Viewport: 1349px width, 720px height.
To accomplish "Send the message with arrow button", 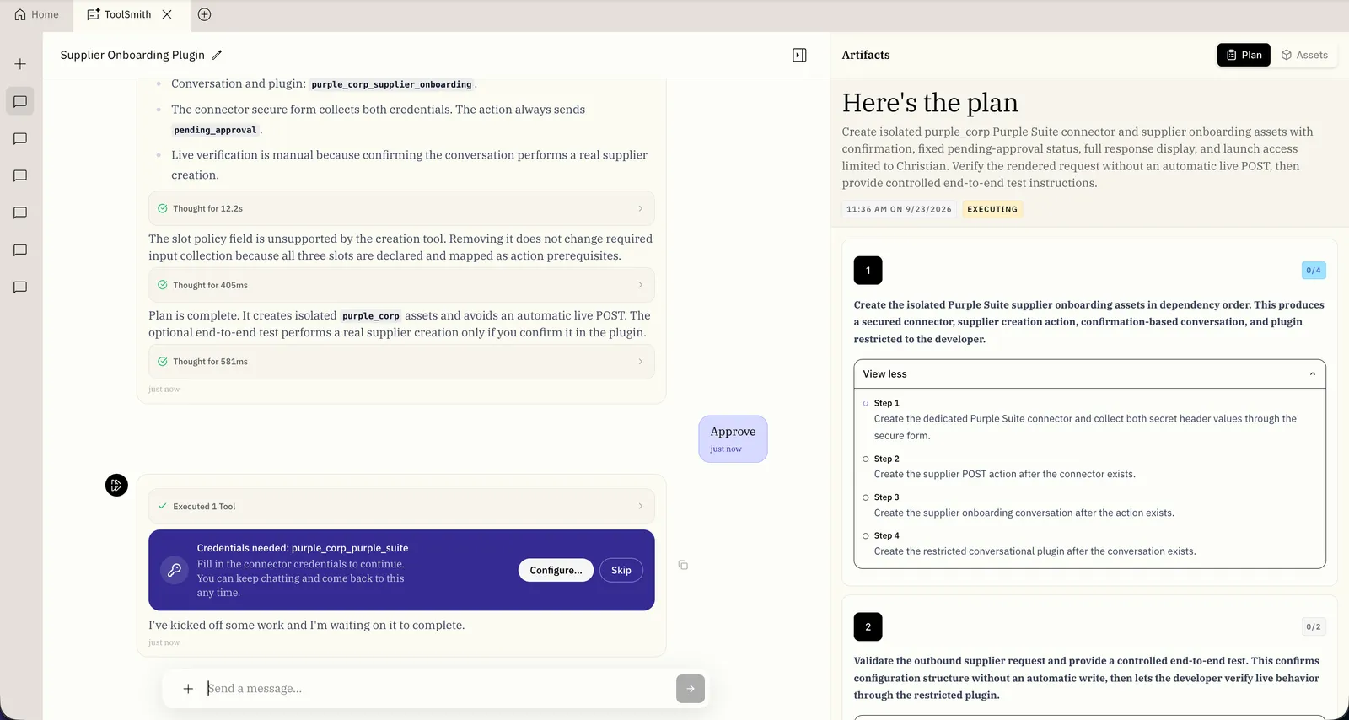I will point(691,689).
